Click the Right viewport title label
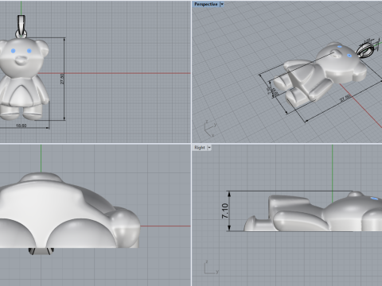Image resolution: width=382 pixels, height=286 pixels. coord(200,148)
